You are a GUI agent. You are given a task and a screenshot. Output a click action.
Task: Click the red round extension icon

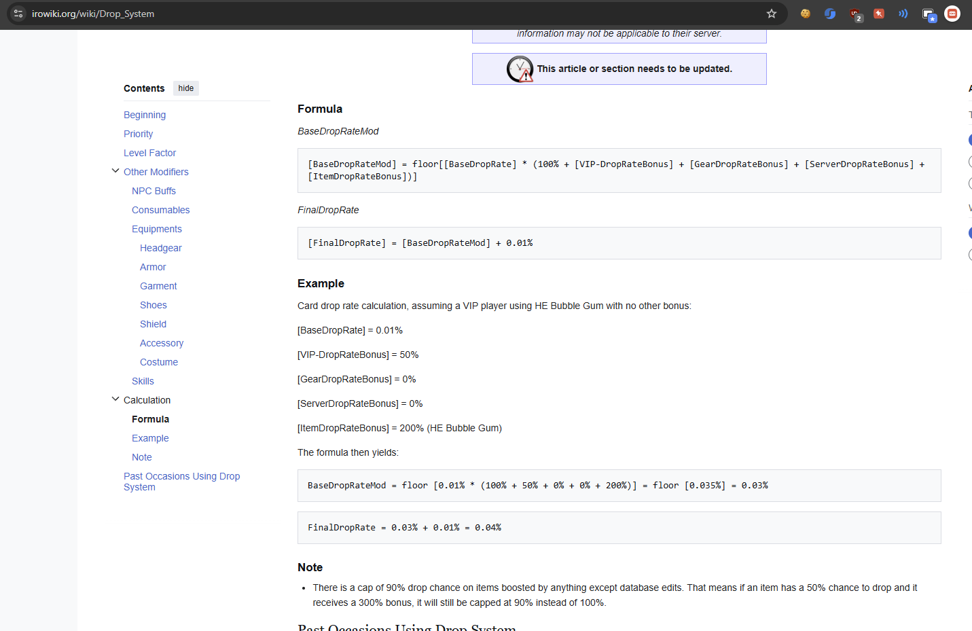point(952,14)
